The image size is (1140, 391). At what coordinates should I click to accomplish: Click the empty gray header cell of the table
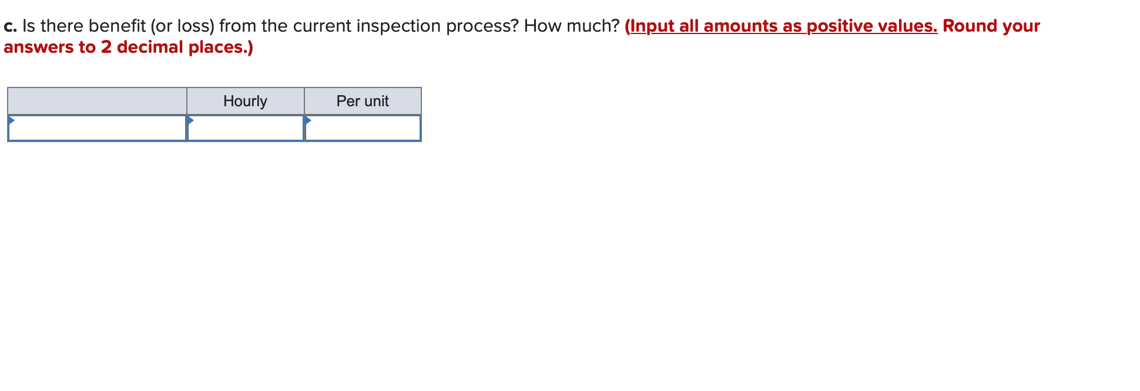coord(97,101)
